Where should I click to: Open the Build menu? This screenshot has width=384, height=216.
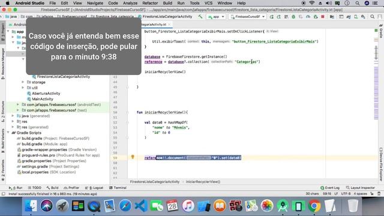click(x=167, y=3)
